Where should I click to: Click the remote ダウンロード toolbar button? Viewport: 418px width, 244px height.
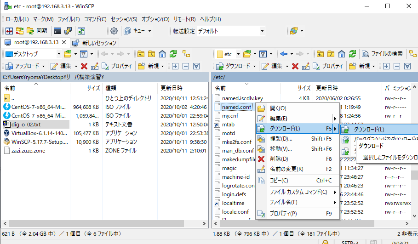tap(233, 66)
